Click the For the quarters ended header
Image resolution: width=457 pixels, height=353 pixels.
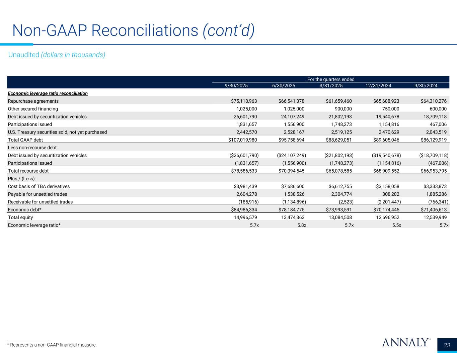click(x=331, y=79)
